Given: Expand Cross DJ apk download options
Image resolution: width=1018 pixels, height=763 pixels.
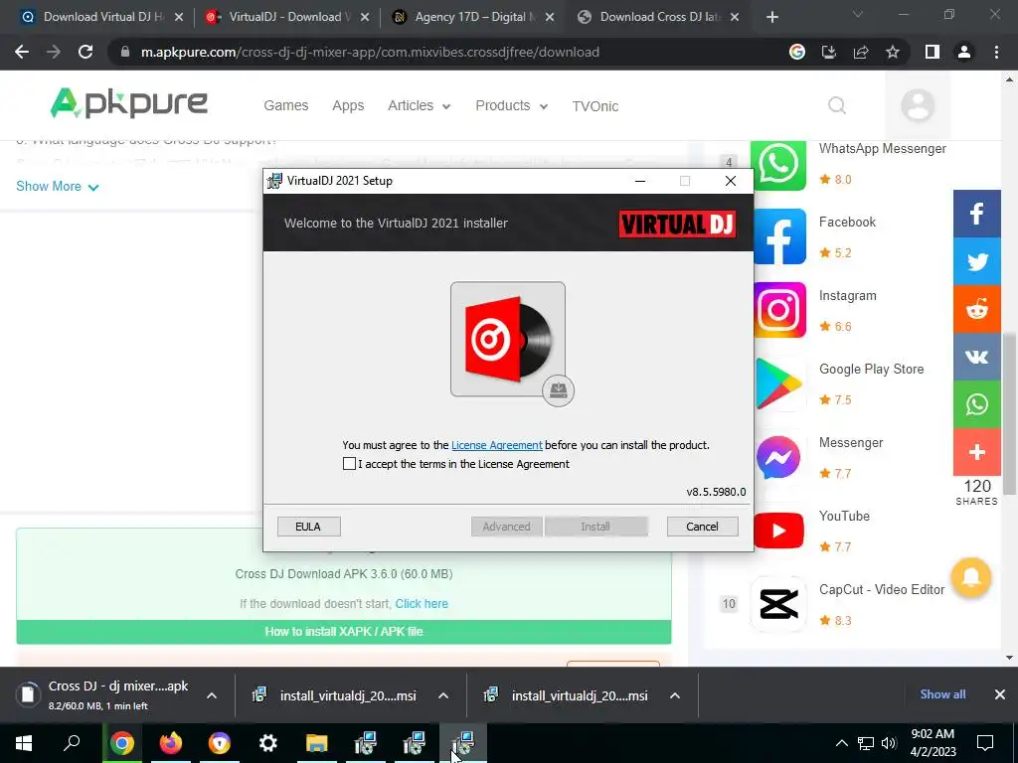Looking at the screenshot, I should (x=212, y=695).
